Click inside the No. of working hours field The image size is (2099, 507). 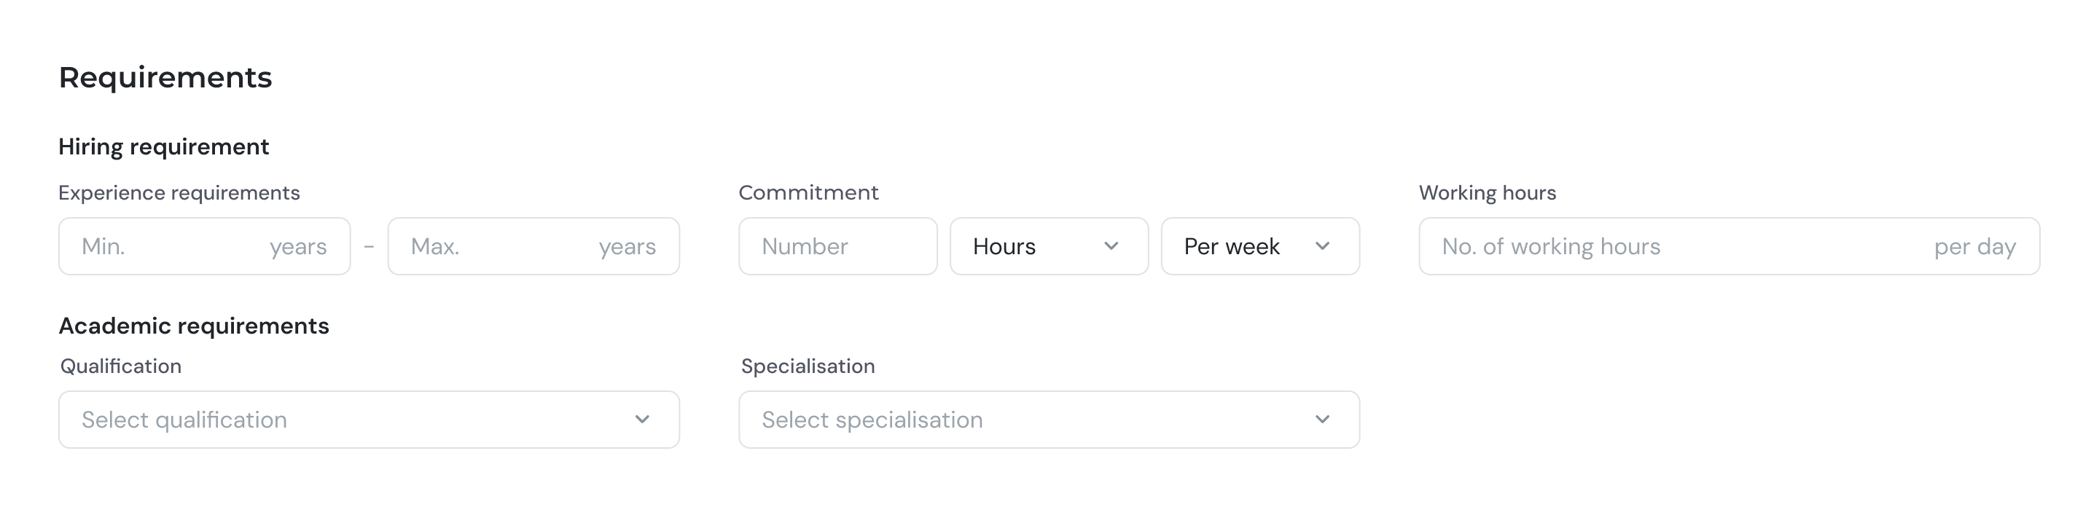[x=1670, y=247]
